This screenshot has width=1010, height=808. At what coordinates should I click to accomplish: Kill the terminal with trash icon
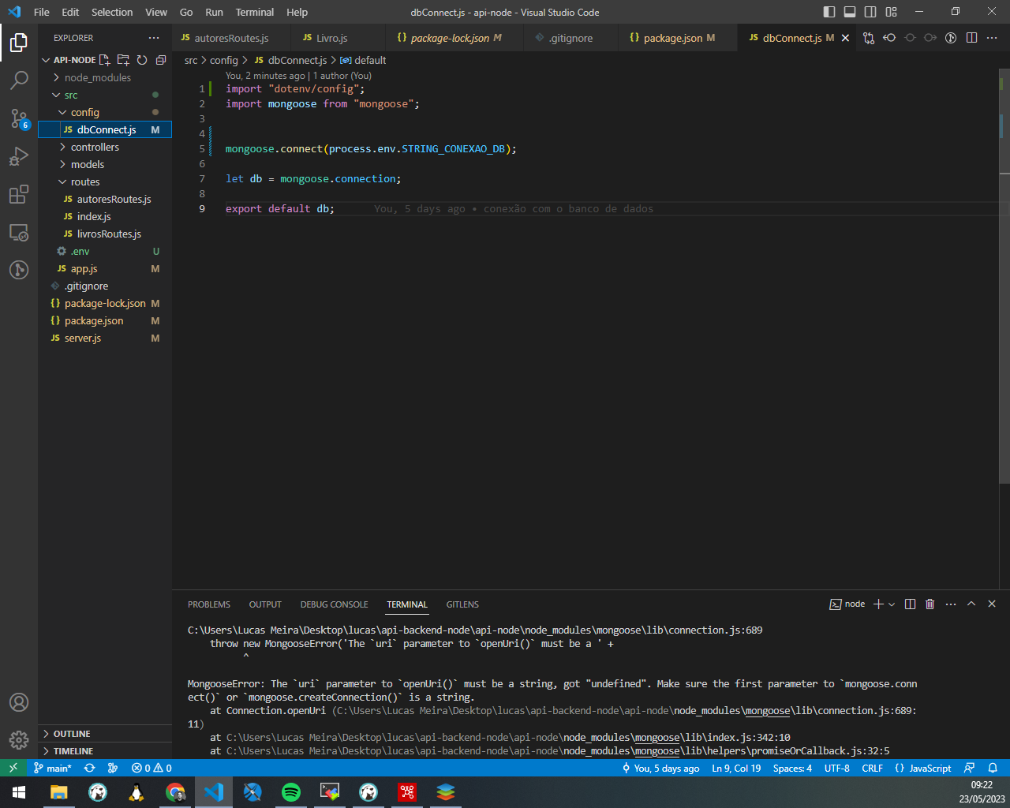pos(930,604)
